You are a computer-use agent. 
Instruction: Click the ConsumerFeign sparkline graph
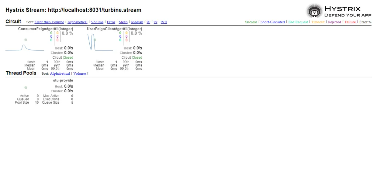tap(25, 47)
